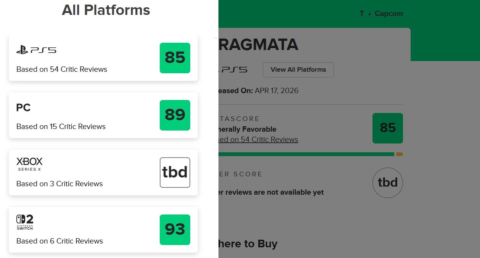This screenshot has height=258, width=480.
Task: Click the Xbox tbd score badge
Action: (x=175, y=173)
